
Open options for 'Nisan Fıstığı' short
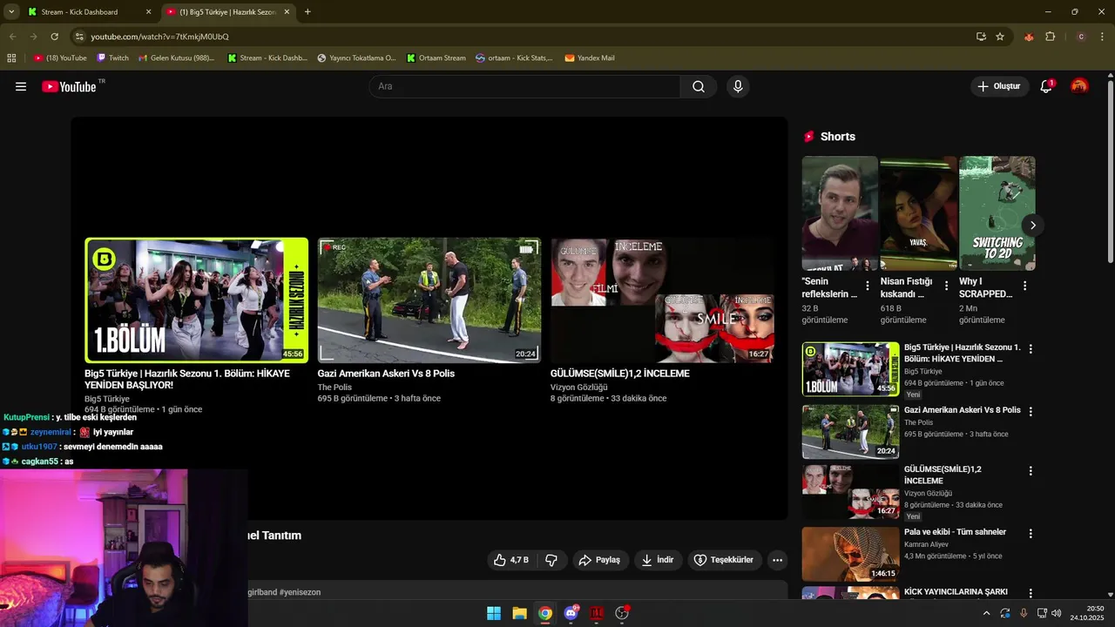click(x=946, y=286)
